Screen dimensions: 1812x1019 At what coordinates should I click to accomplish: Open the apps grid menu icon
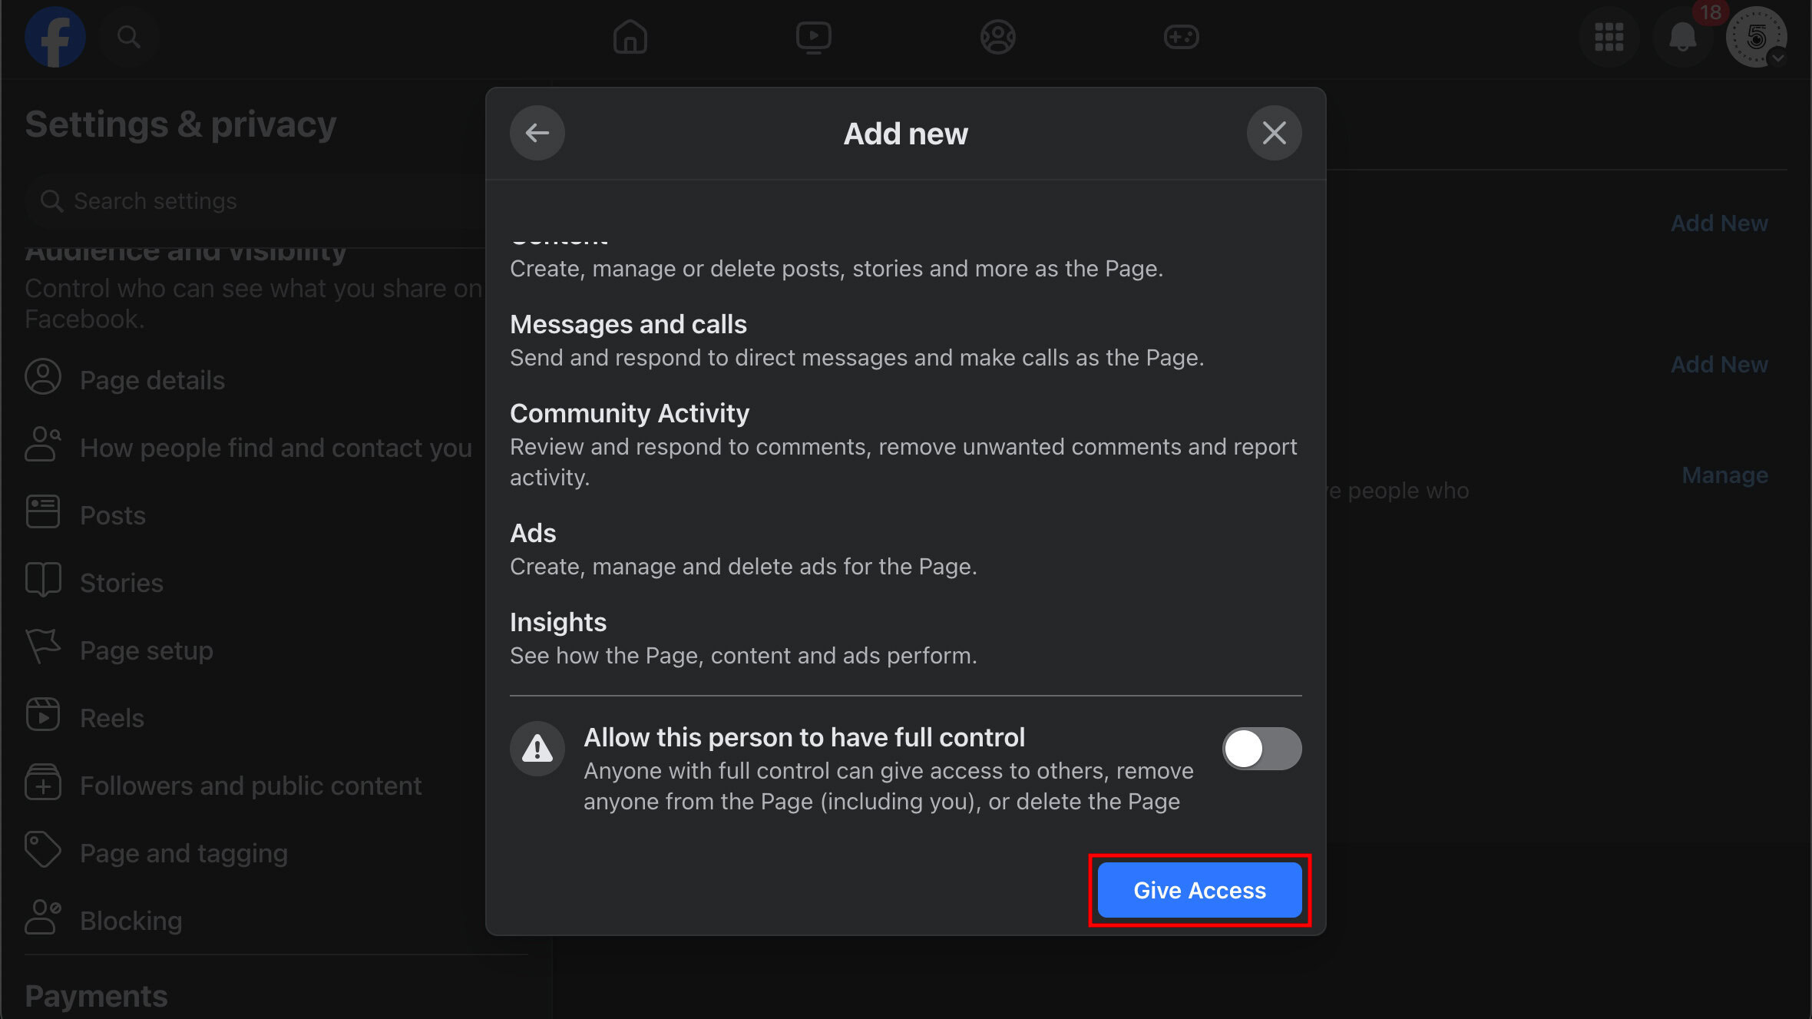click(x=1609, y=37)
